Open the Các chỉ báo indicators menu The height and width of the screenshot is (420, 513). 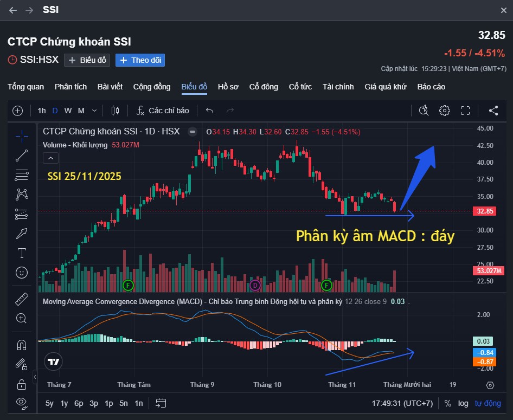tap(163, 111)
